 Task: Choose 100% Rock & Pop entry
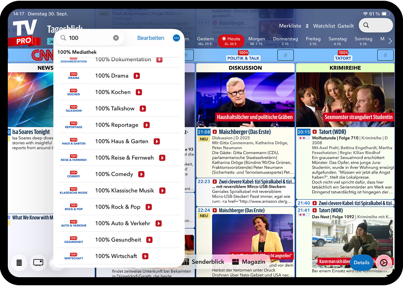coord(118,207)
